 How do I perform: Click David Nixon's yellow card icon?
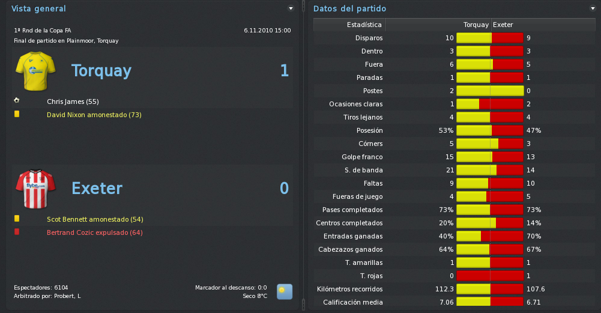coord(17,114)
